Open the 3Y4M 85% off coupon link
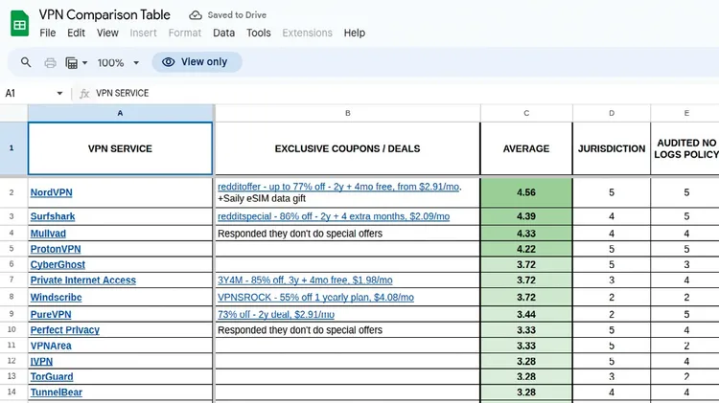This screenshot has height=403, width=719. (305, 280)
